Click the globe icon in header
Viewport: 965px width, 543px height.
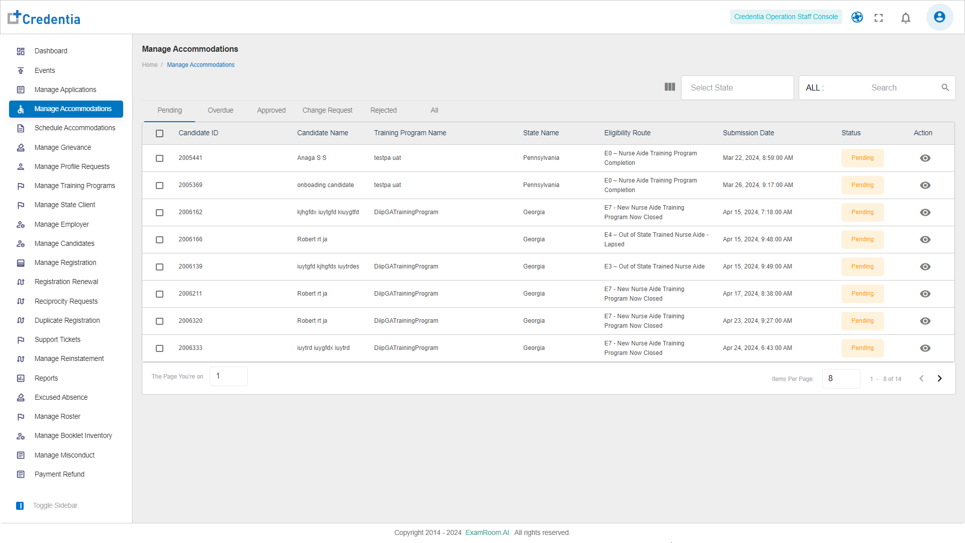(x=857, y=18)
